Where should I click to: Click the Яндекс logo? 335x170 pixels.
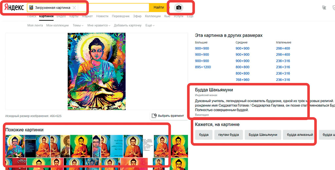[14, 8]
